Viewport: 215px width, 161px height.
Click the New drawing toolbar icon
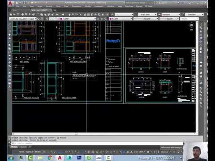pos(11,14)
